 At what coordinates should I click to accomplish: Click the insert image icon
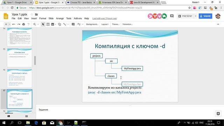[52, 24]
